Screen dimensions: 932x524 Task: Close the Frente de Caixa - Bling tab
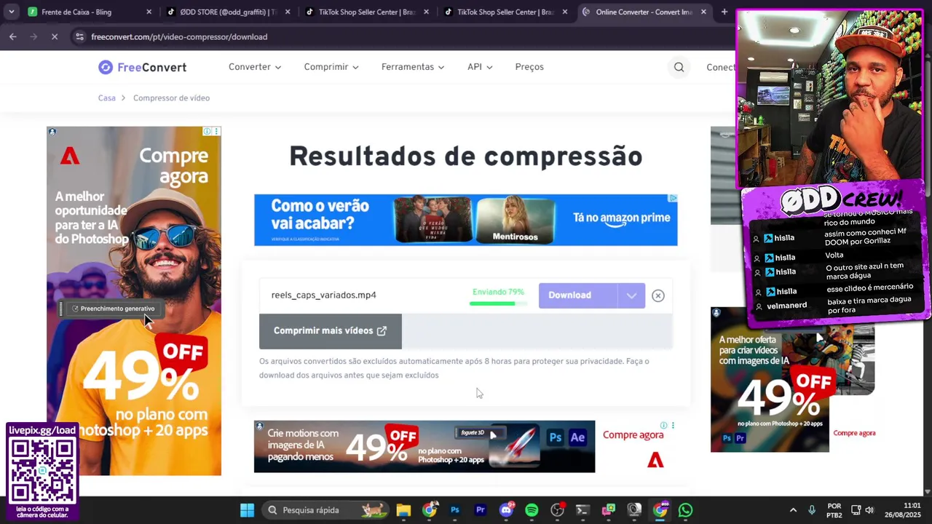pyautogui.click(x=149, y=12)
